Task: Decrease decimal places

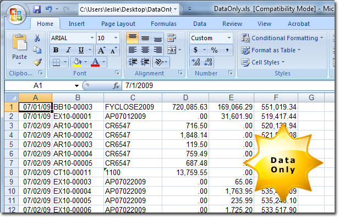Action: coord(208,62)
